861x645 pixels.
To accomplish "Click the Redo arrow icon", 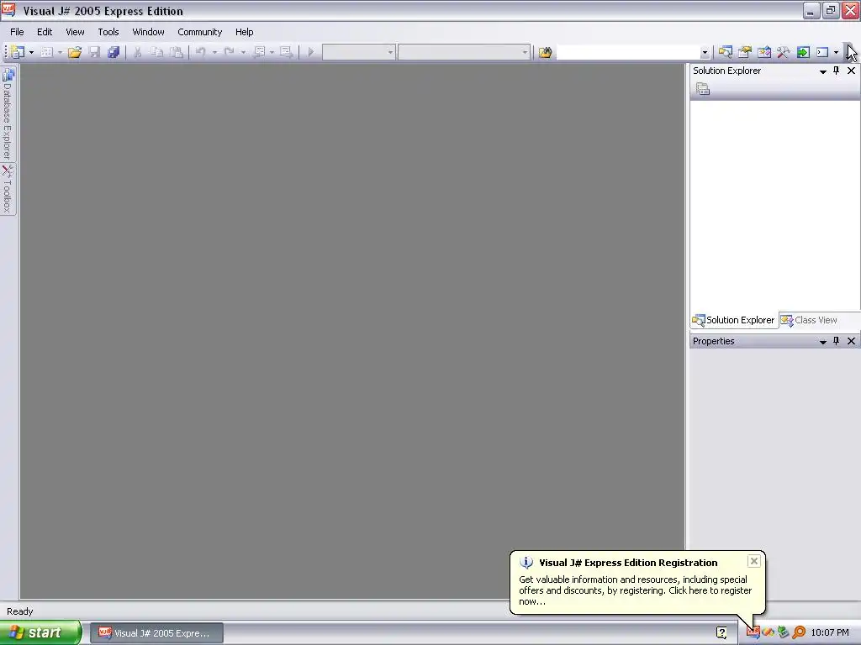I will click(x=229, y=52).
